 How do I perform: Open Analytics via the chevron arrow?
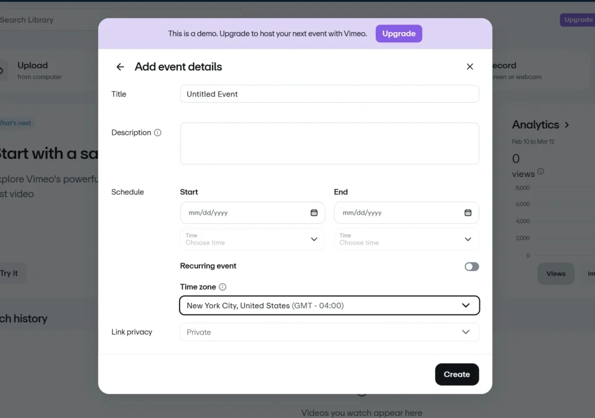(x=567, y=124)
